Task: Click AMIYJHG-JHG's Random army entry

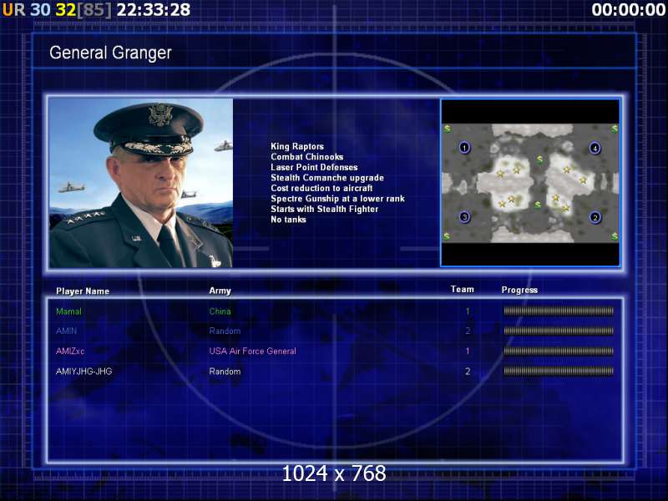Action: click(x=225, y=372)
